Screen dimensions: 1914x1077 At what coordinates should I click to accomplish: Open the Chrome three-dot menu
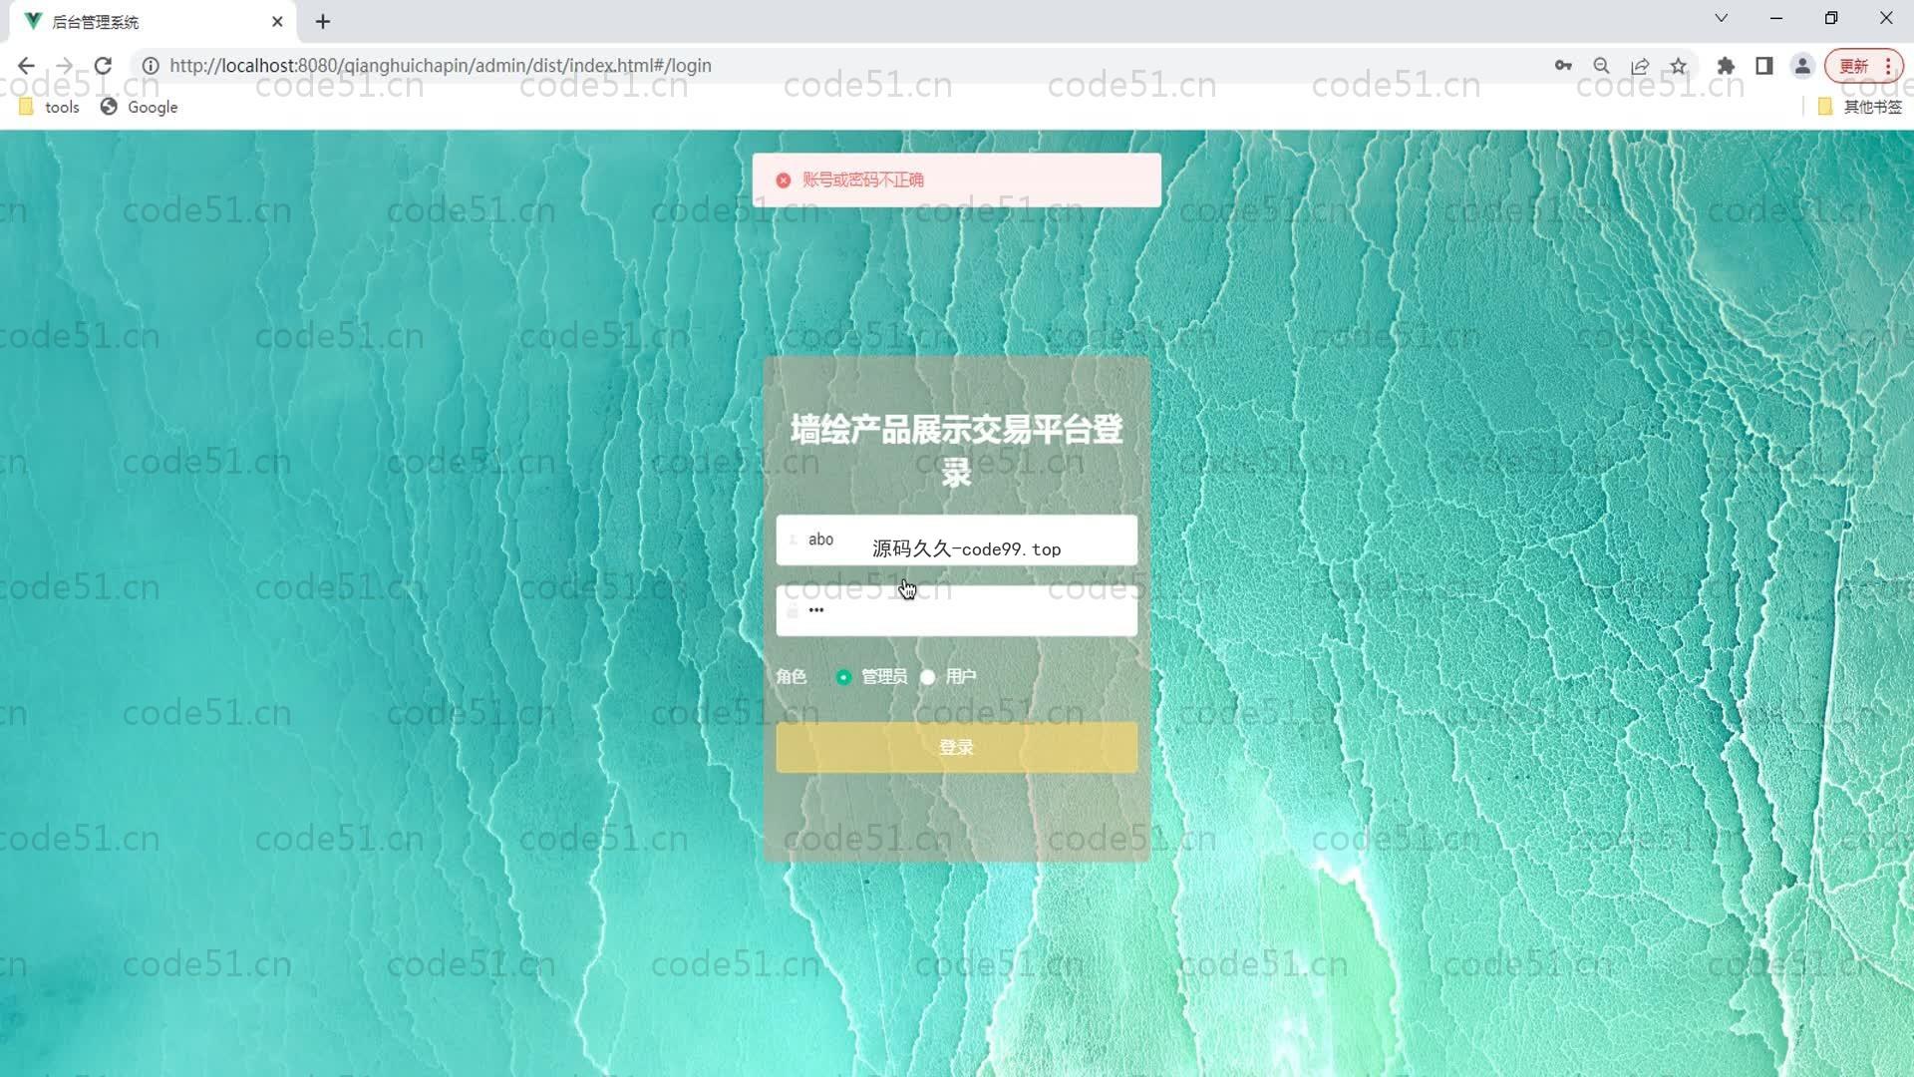click(1888, 66)
